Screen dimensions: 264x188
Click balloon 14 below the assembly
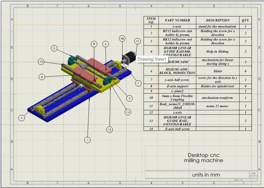pos(128,112)
